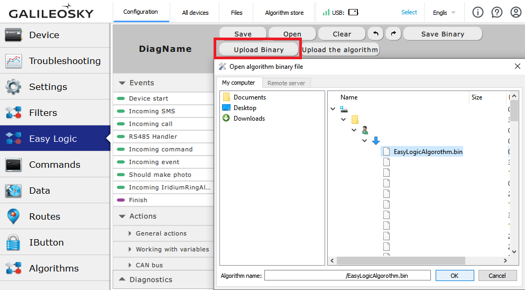This screenshot has width=525, height=290.
Task: Switch to All devices tab
Action: coord(195,13)
